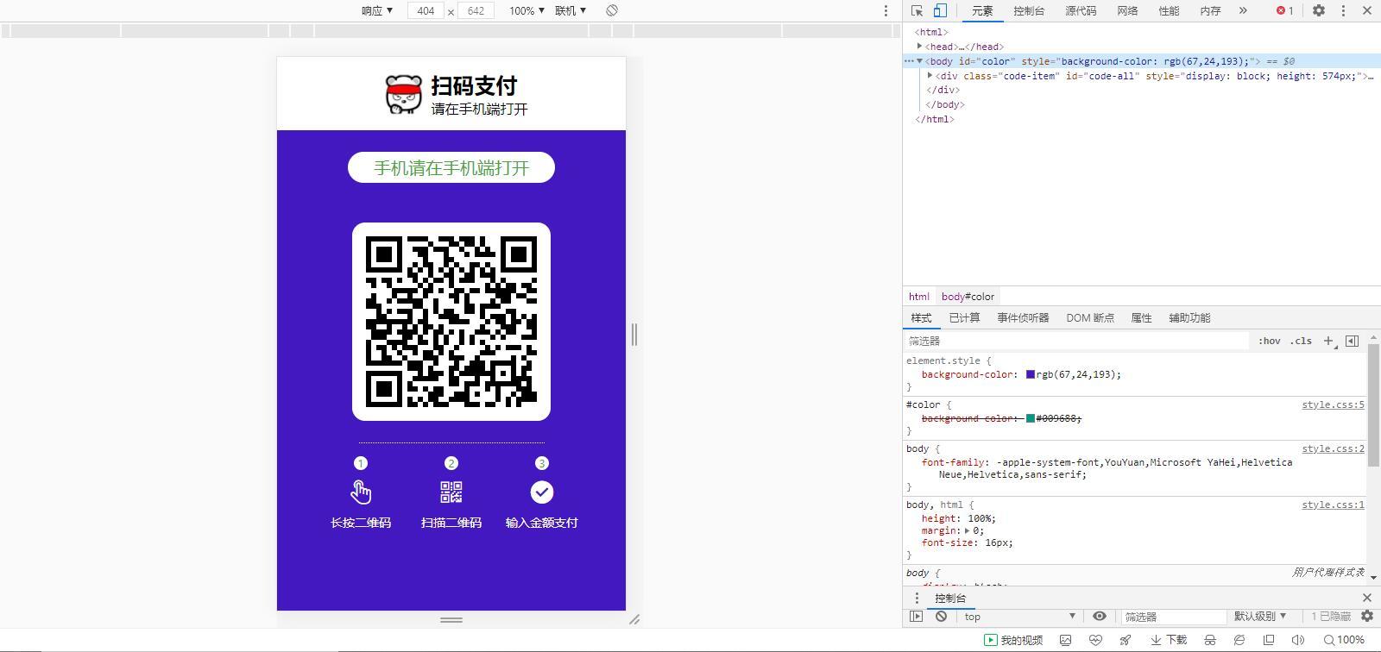Expand the head element node
The height and width of the screenshot is (652, 1381).
coord(920,47)
